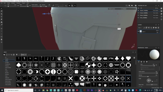Image resolution: width=163 pixels, height=92 pixels.
Task: Toggle visibility of Basket_Visibility texture set
Action: click(138, 10)
